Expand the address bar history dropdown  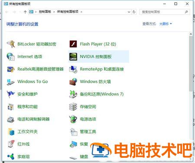point(129,12)
